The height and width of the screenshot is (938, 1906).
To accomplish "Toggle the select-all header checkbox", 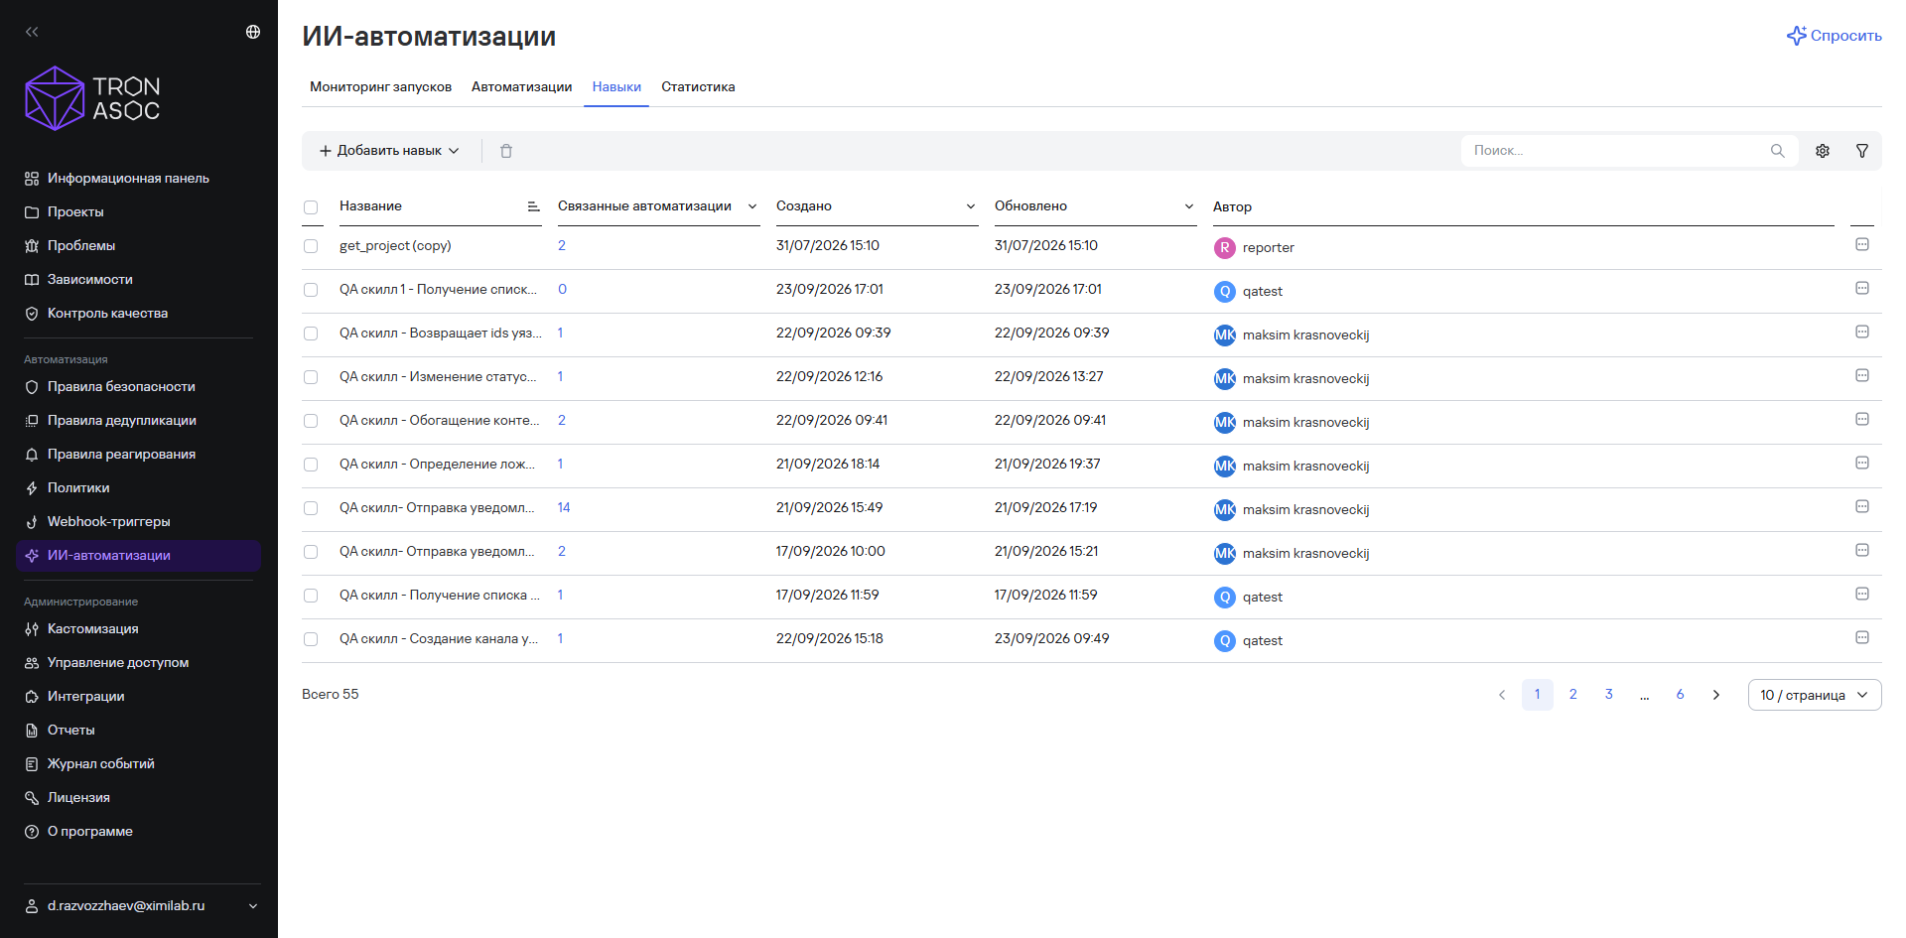I will (x=311, y=207).
